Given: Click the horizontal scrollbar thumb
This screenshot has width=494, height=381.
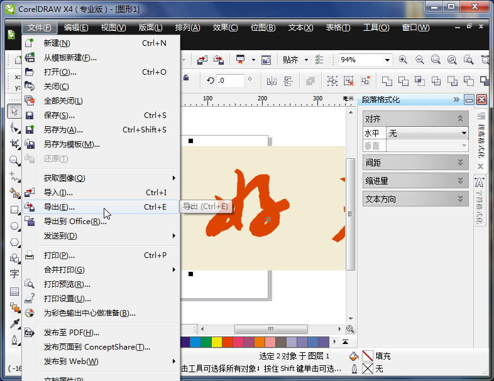Looking at the screenshot, I should (x=271, y=329).
